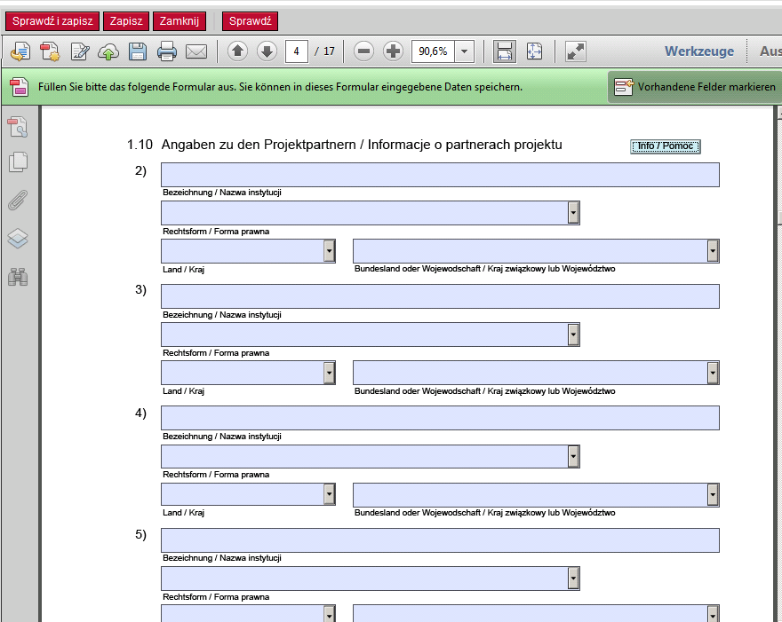Viewport: 782px width, 622px height.
Task: Open the zoom percentage dropdown arrow
Action: [x=464, y=51]
